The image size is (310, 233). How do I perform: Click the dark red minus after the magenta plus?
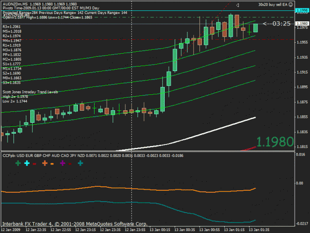coord(70,164)
